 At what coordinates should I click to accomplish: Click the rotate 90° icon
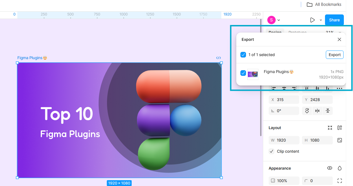[x=307, y=111]
